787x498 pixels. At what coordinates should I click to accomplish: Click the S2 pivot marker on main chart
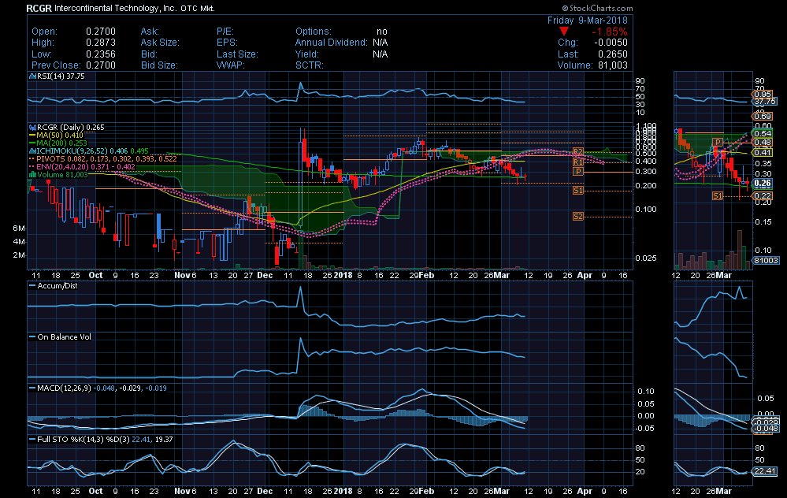pyautogui.click(x=578, y=217)
